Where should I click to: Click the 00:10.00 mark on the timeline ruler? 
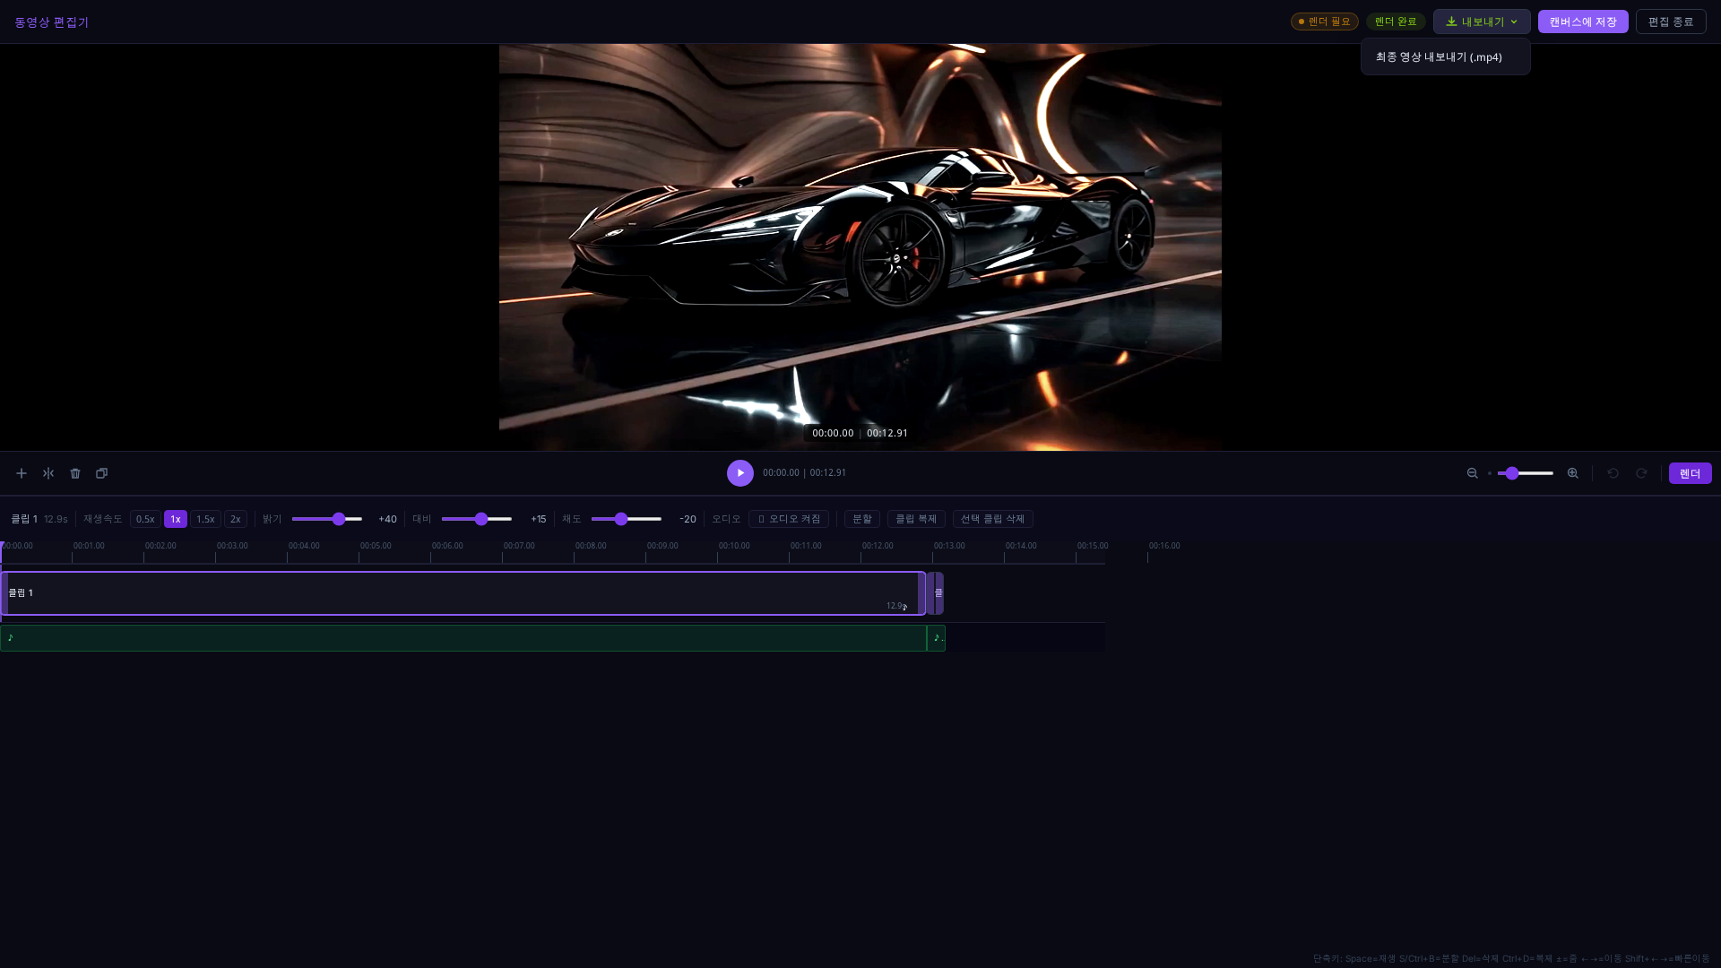[734, 546]
